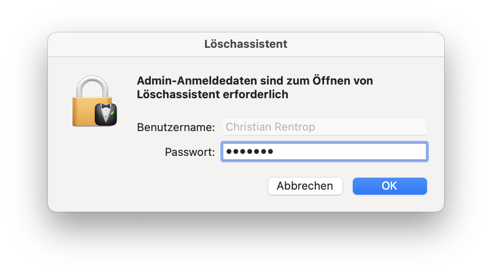Image resolution: width=492 pixels, height=275 pixels.
Task: Click the silver lock shackle
Action: (x=93, y=85)
